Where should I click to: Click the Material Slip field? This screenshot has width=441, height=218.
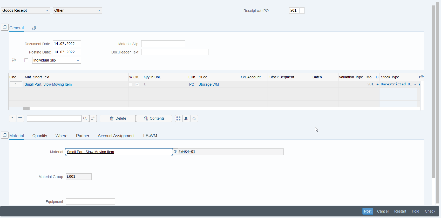click(x=163, y=44)
